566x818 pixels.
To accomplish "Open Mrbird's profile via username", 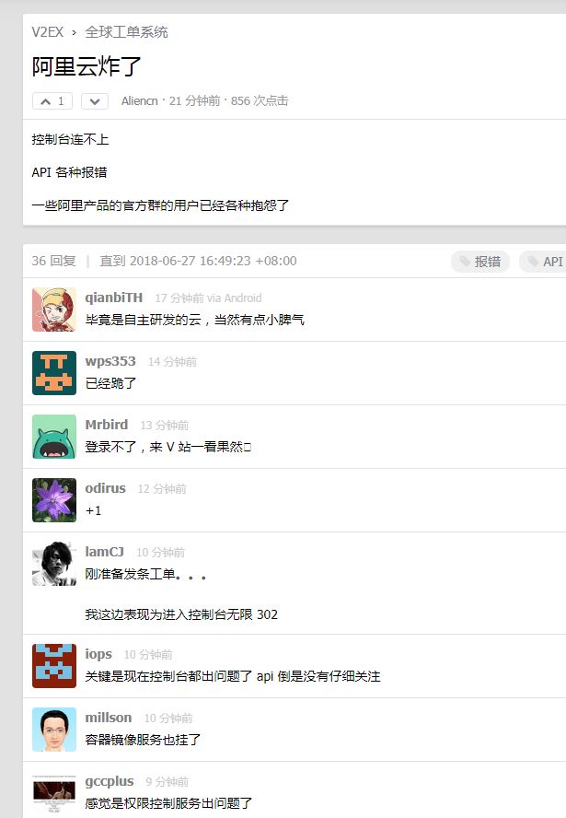I will [107, 425].
